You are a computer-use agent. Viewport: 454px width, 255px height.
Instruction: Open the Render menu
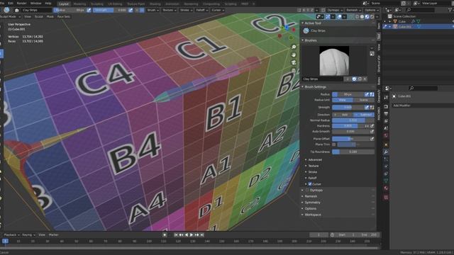[22, 3]
